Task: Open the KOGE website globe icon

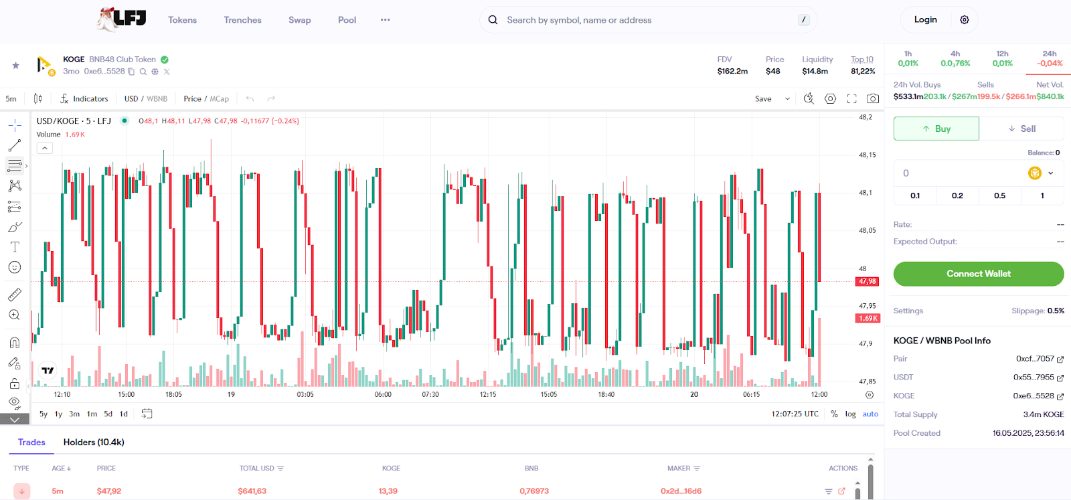Action: coord(155,72)
